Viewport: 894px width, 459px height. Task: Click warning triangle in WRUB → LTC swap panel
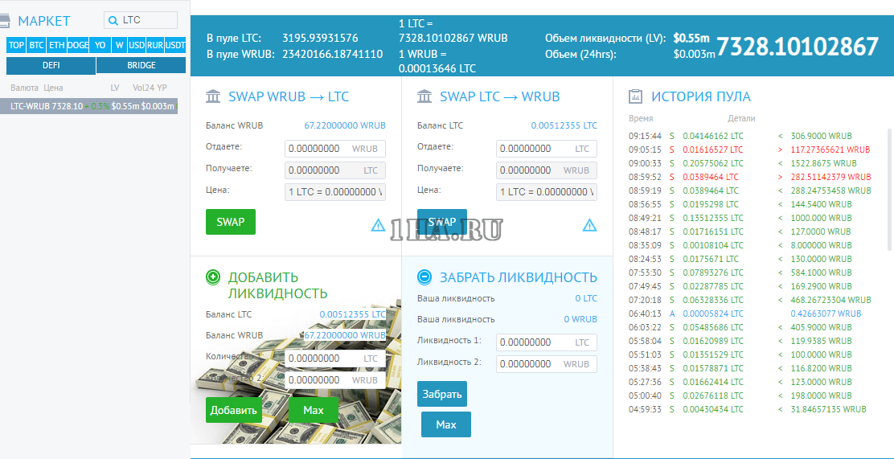(x=378, y=225)
